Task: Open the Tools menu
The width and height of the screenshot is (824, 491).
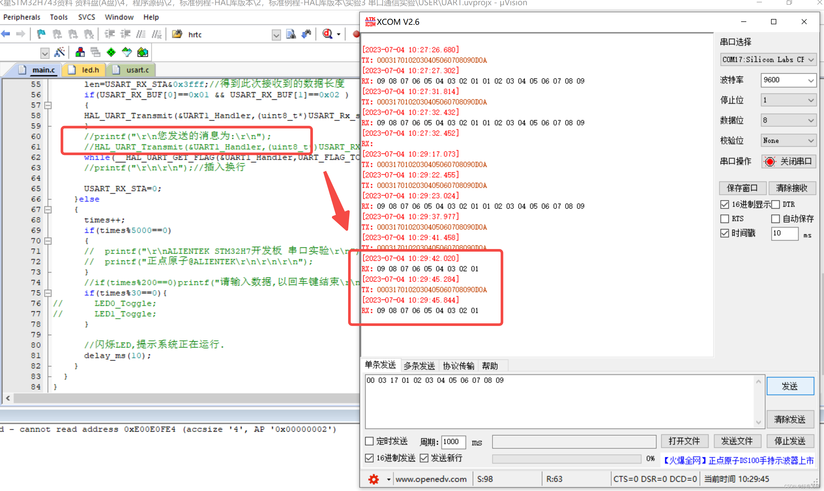Action: pyautogui.click(x=59, y=17)
